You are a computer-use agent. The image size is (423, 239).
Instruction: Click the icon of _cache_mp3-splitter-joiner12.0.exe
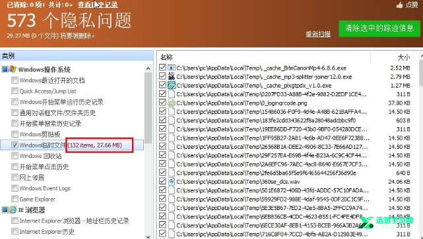[172, 76]
